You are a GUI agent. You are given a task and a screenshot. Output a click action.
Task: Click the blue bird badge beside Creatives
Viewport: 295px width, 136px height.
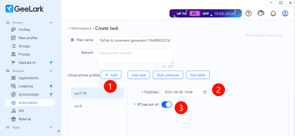click(51, 86)
